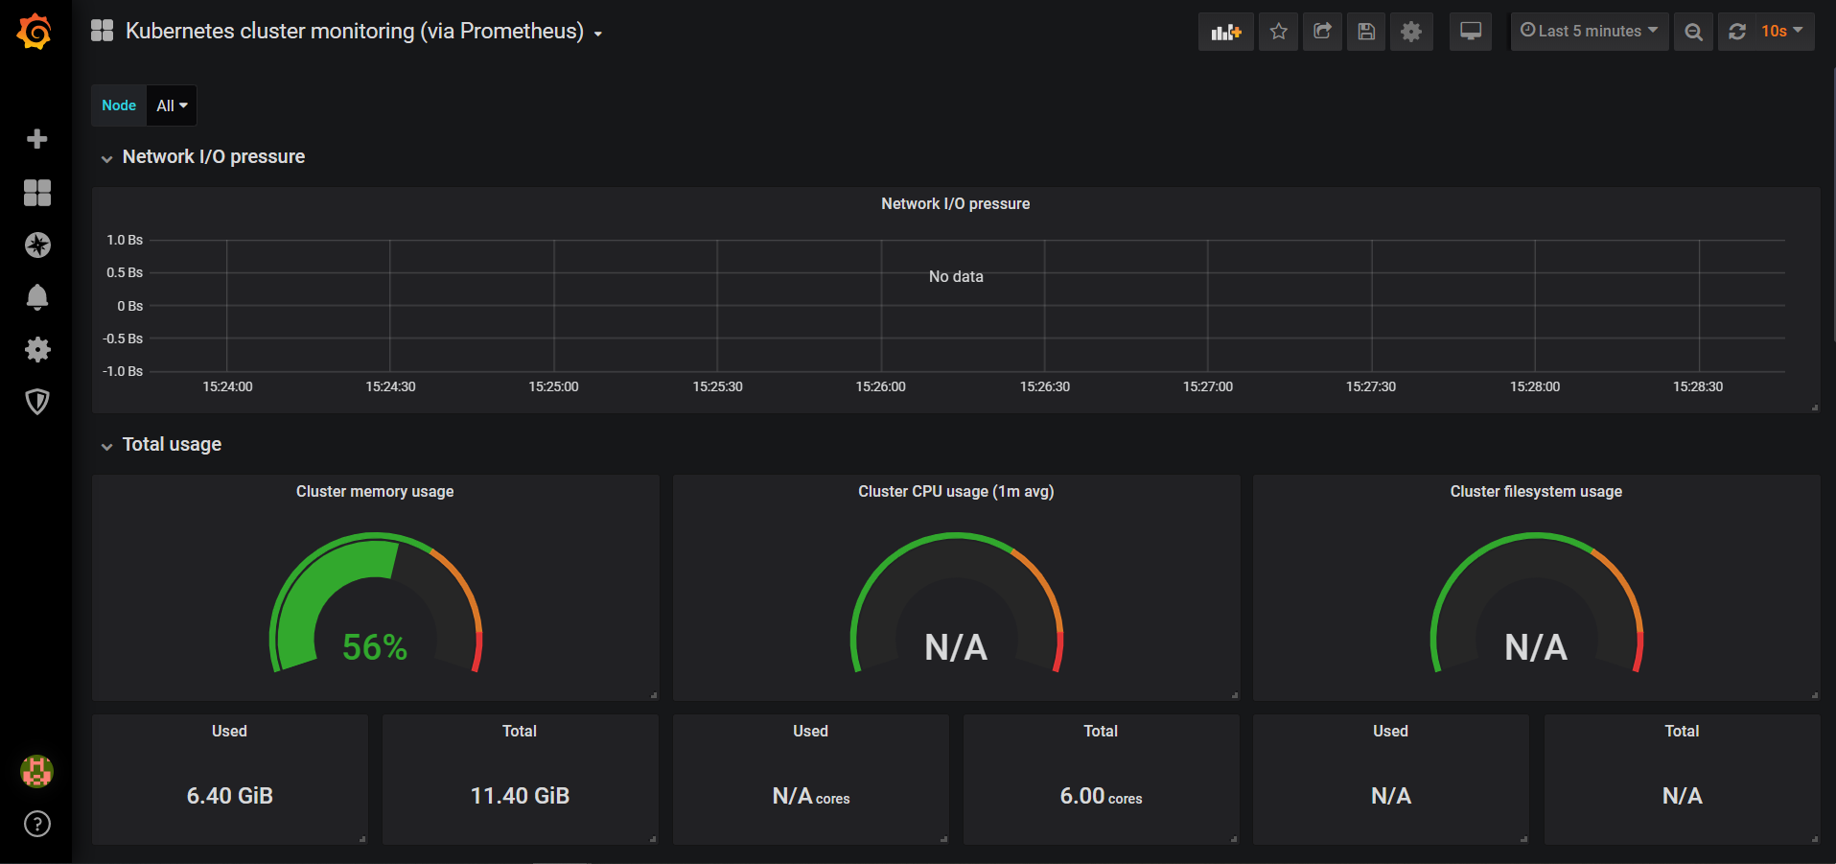Save the dashboard with disk icon
Image resolution: width=1836 pixels, height=864 pixels.
tap(1366, 32)
